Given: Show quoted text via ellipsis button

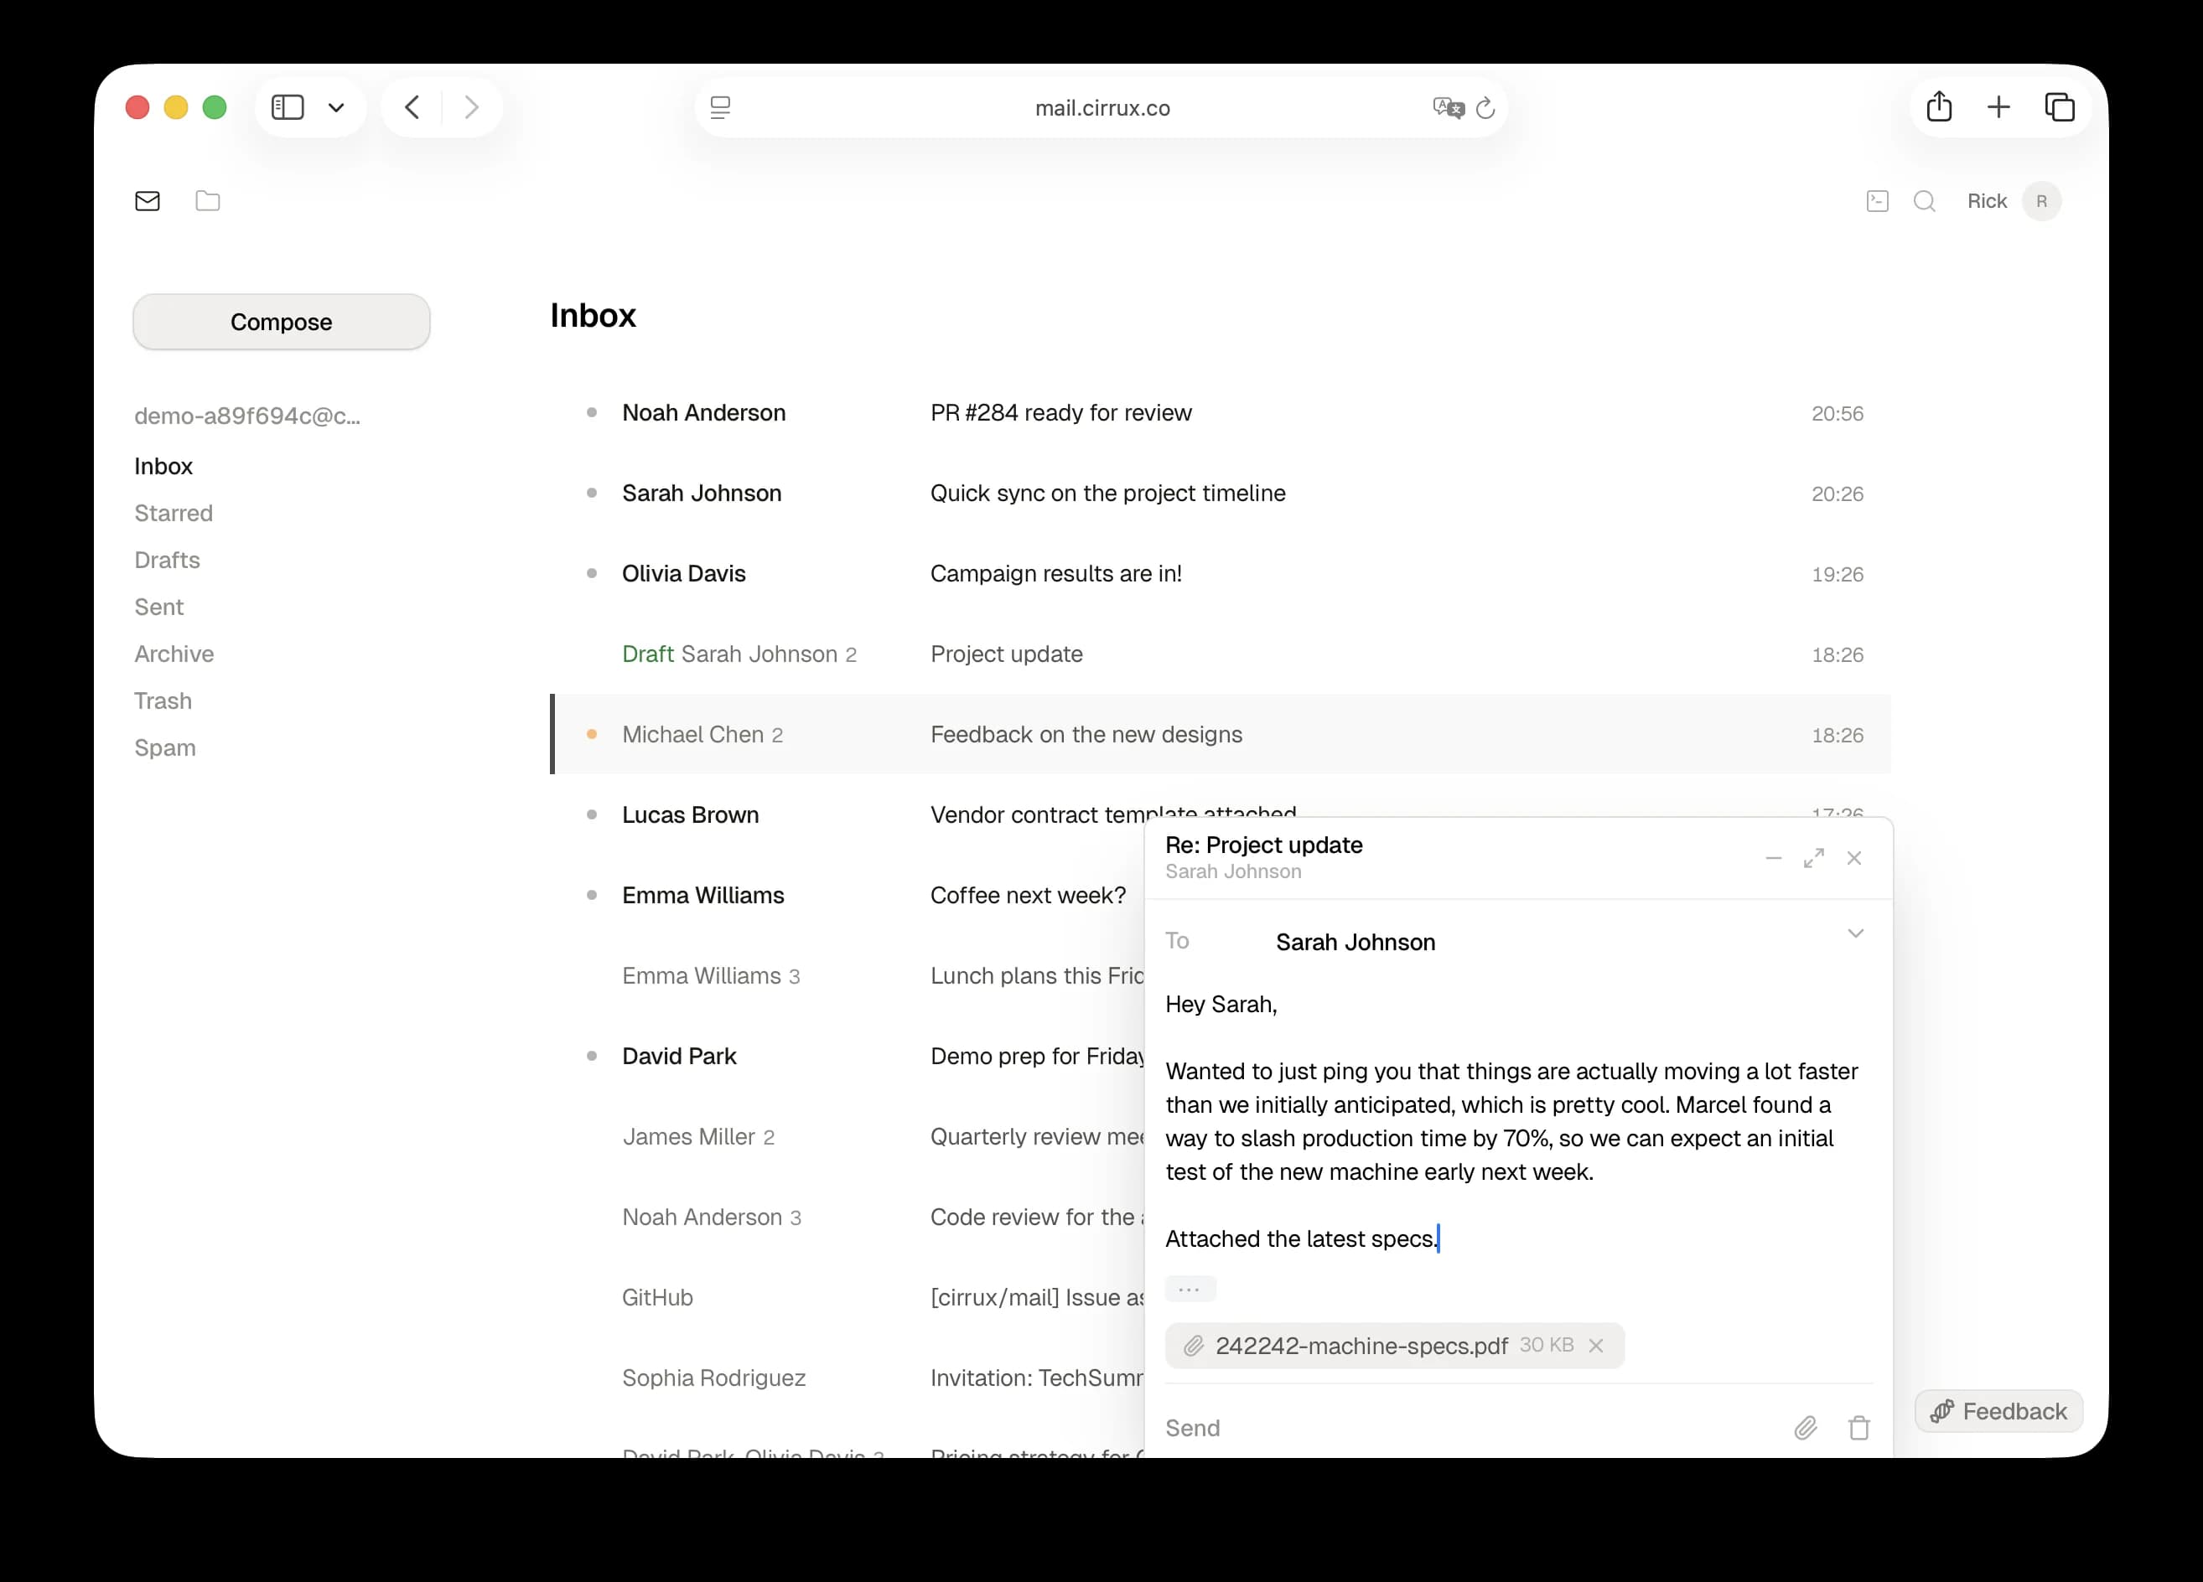Looking at the screenshot, I should coord(1190,1290).
